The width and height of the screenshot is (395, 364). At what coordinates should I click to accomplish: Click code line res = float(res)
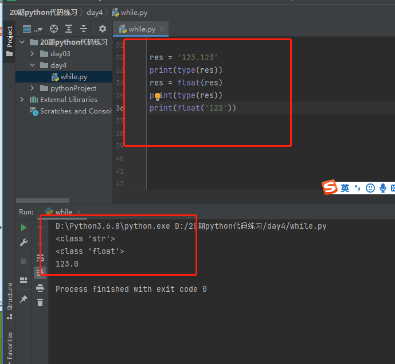point(186,83)
